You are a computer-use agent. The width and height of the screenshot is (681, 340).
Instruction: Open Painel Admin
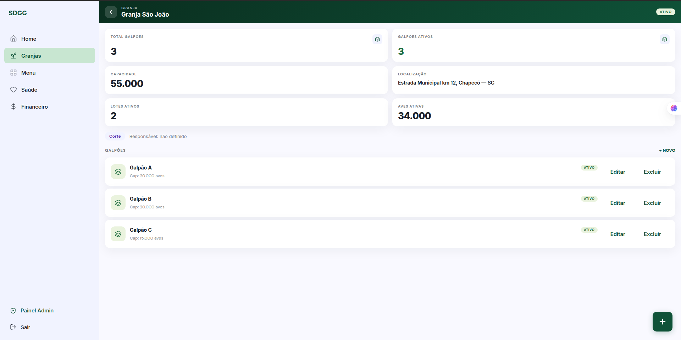click(50, 311)
